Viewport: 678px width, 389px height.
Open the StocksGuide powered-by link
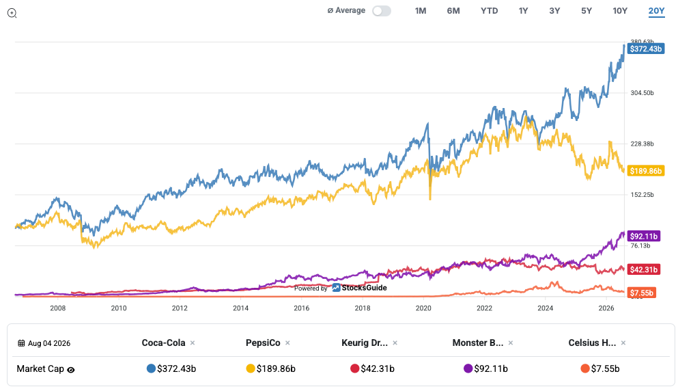pos(359,288)
